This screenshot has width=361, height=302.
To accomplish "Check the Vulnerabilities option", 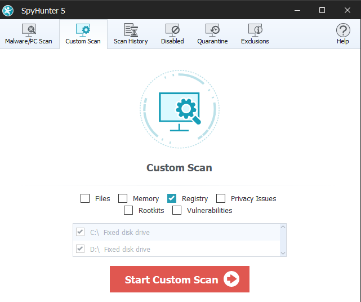I will pos(177,210).
